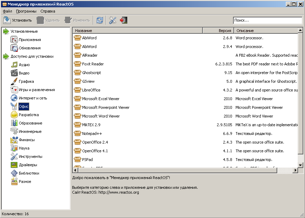Collapse the Установленные tree node

click(6, 31)
